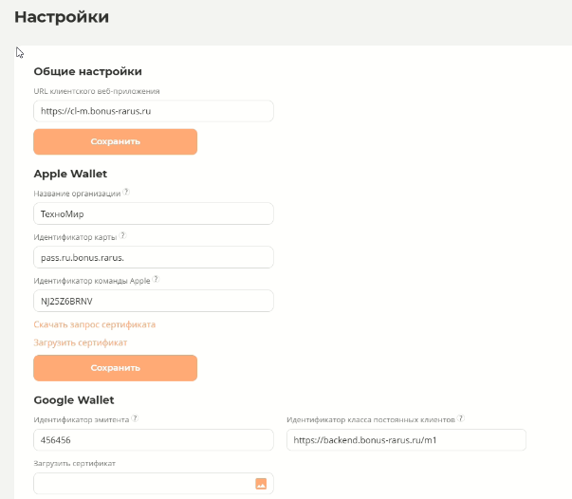Click help icon for Идентификатор класса постоянных клиентов
This screenshot has width=572, height=499.
click(460, 418)
